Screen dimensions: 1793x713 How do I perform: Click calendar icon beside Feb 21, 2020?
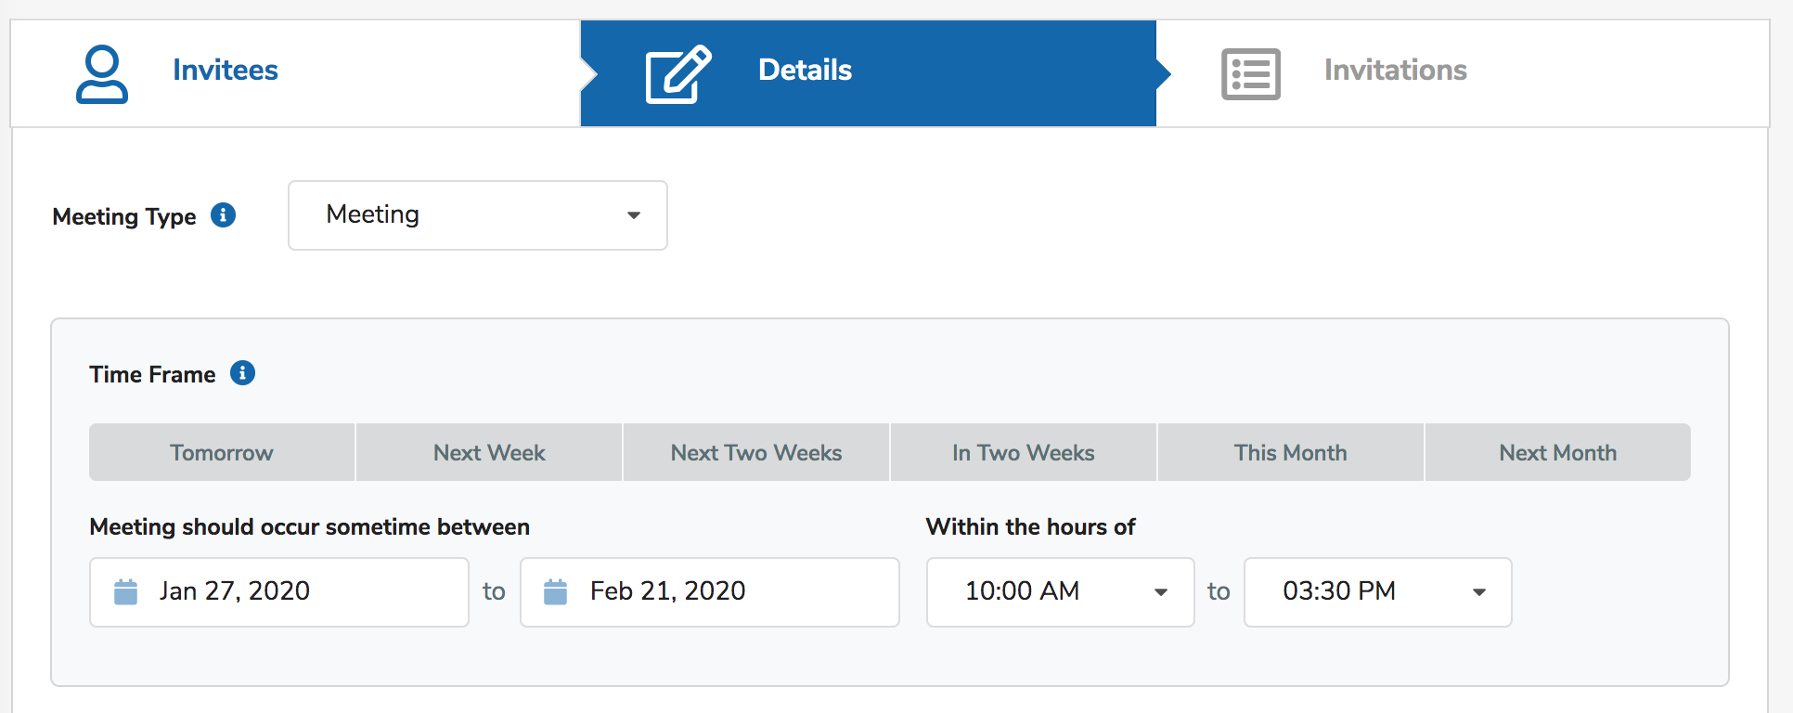[555, 591]
